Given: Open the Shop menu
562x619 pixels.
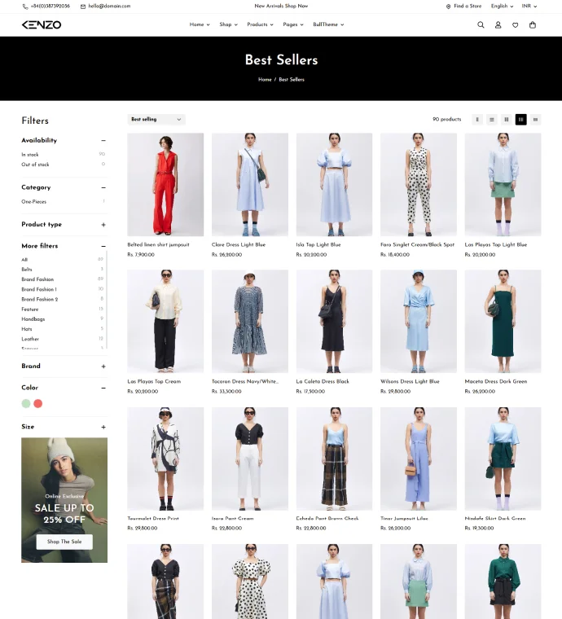Looking at the screenshot, I should [x=229, y=24].
